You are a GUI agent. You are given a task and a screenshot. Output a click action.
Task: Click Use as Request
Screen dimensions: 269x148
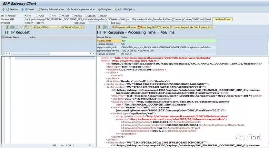(180, 27)
